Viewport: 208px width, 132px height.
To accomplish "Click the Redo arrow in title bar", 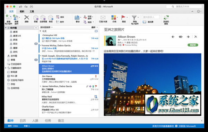I will pyautogui.click(x=26, y=7).
